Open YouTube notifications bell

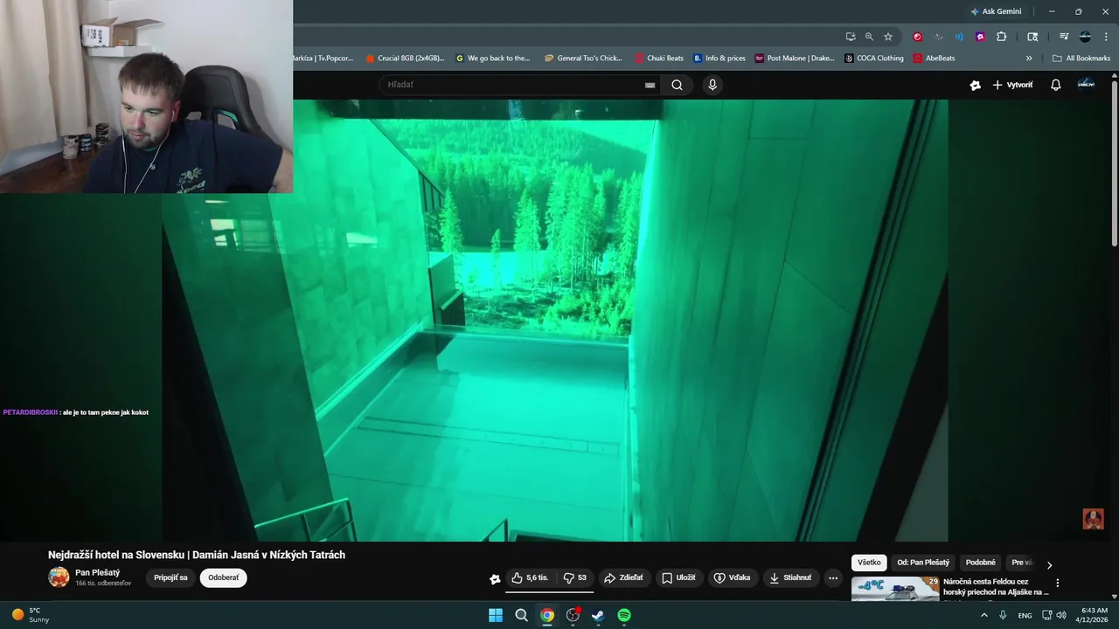1055,85
